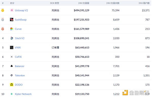Image resolution: width=152 pixels, height=98 pixels.
Task: Click the dYdX black square logo
Action: click(12, 48)
